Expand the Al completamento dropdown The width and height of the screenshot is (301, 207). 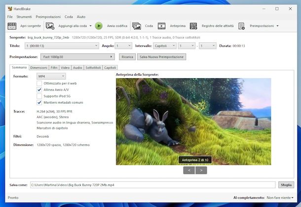(x=279, y=198)
